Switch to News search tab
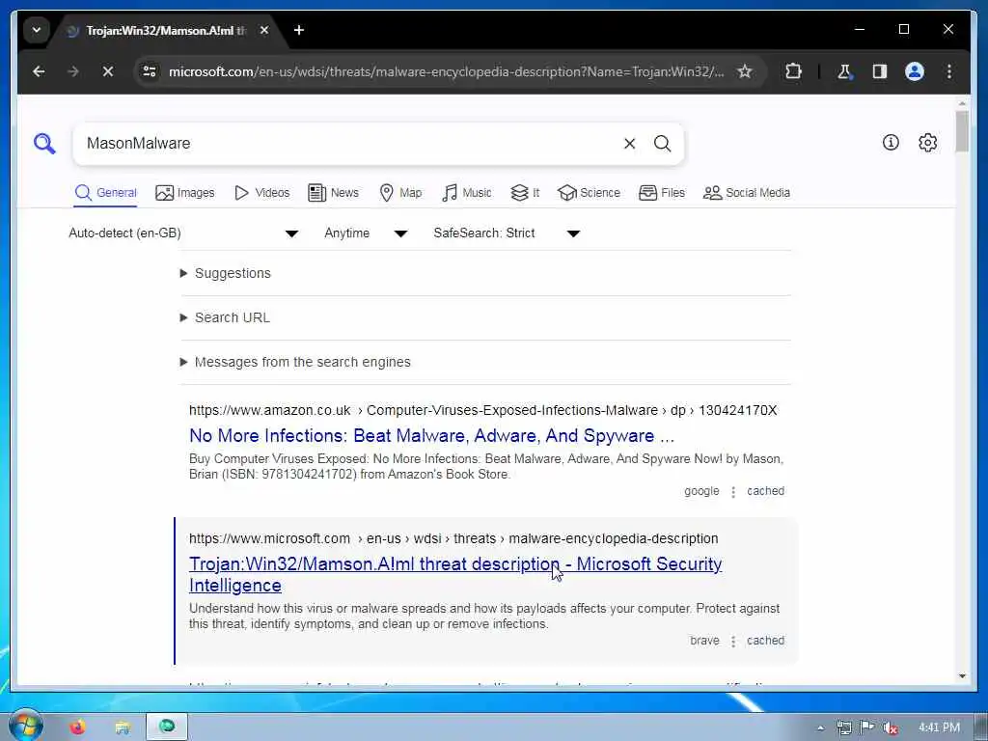Viewport: 988px width, 741px height. (x=333, y=193)
